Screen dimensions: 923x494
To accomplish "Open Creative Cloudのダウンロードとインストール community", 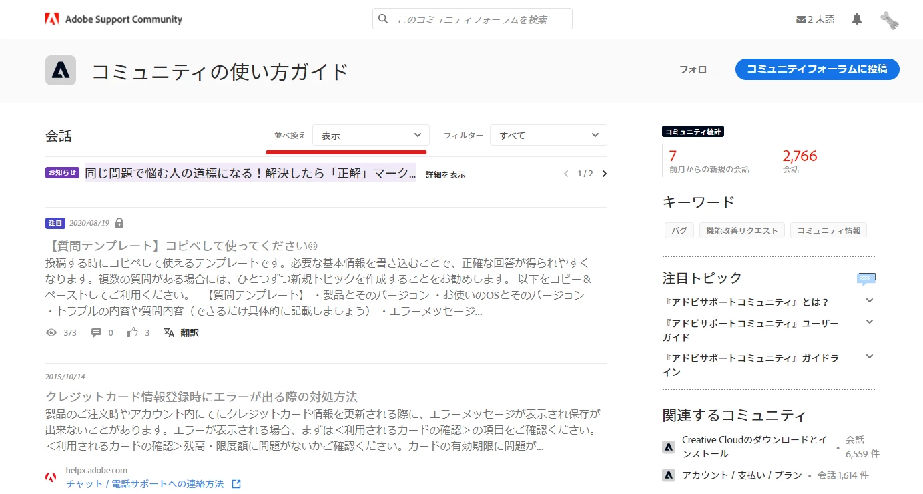I will click(x=755, y=447).
